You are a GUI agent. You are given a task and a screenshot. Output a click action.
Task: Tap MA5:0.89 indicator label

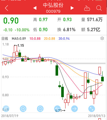[19, 39]
